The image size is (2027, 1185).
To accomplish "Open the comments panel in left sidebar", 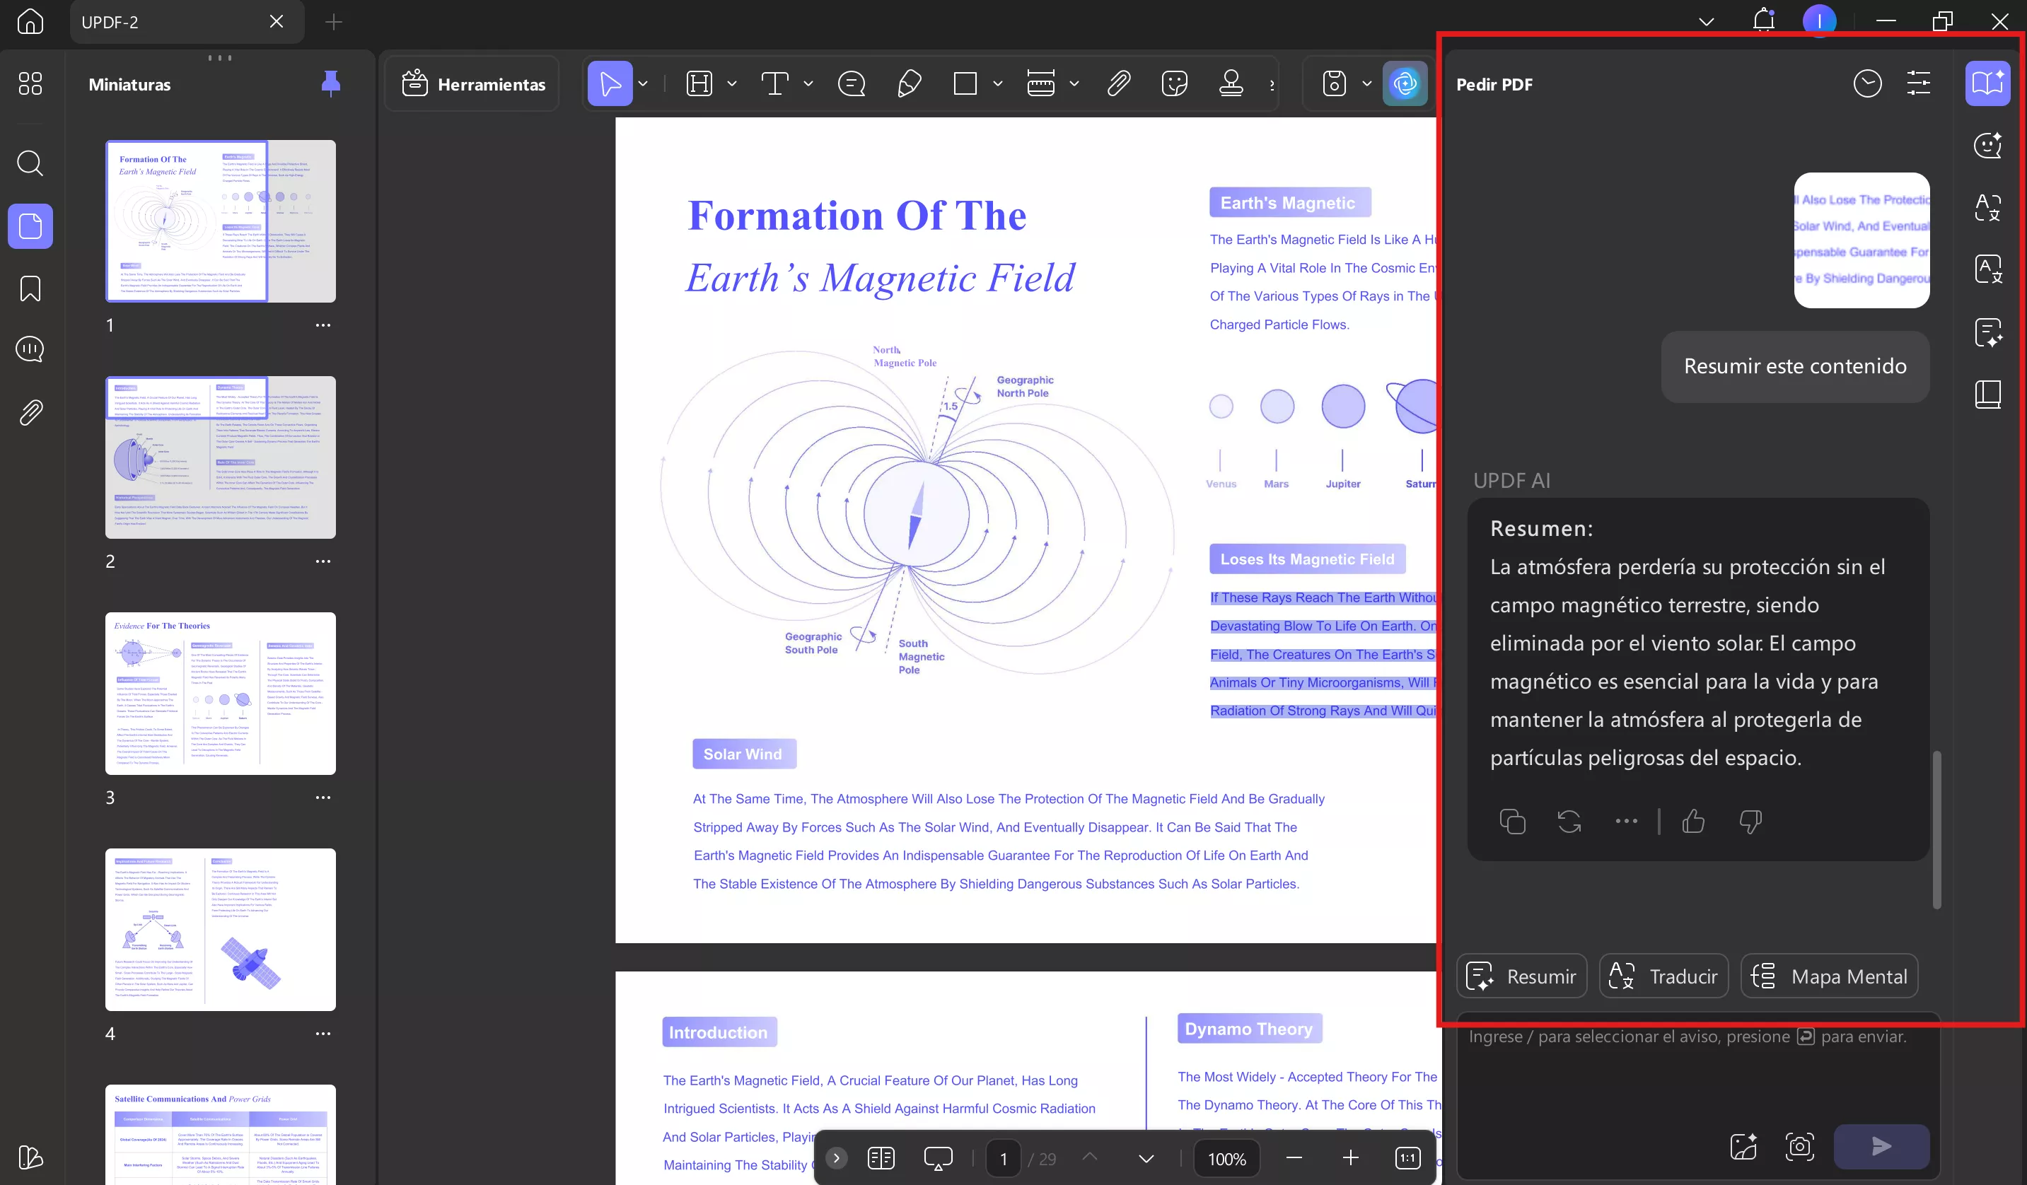I will tap(30, 349).
